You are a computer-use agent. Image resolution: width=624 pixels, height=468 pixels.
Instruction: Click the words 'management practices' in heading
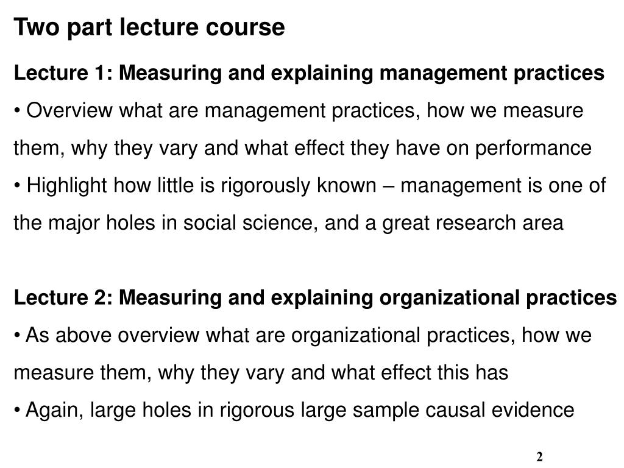click(492, 73)
